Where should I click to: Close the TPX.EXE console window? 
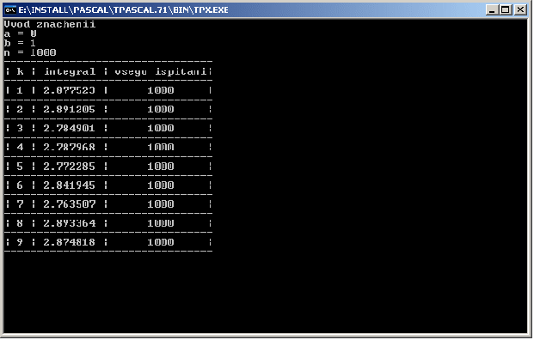pos(520,9)
